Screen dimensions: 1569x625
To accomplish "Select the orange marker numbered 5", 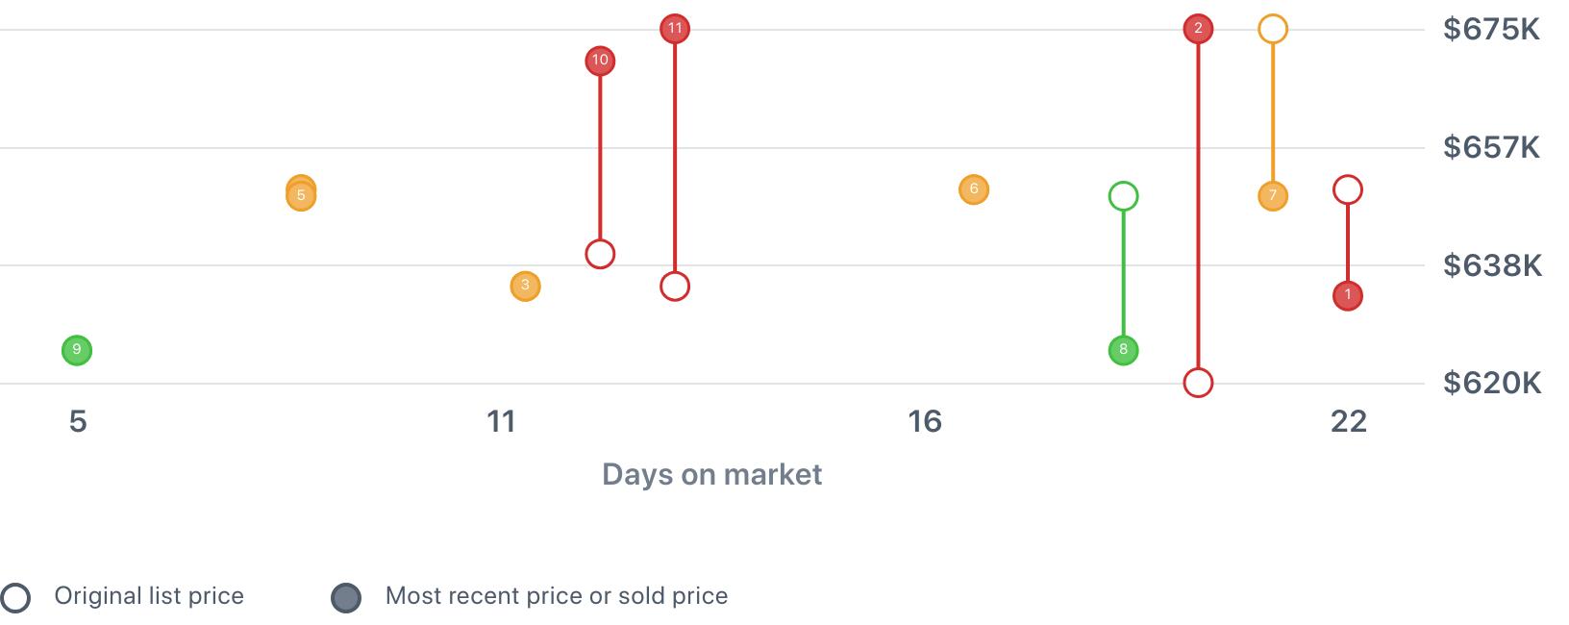I will [301, 196].
